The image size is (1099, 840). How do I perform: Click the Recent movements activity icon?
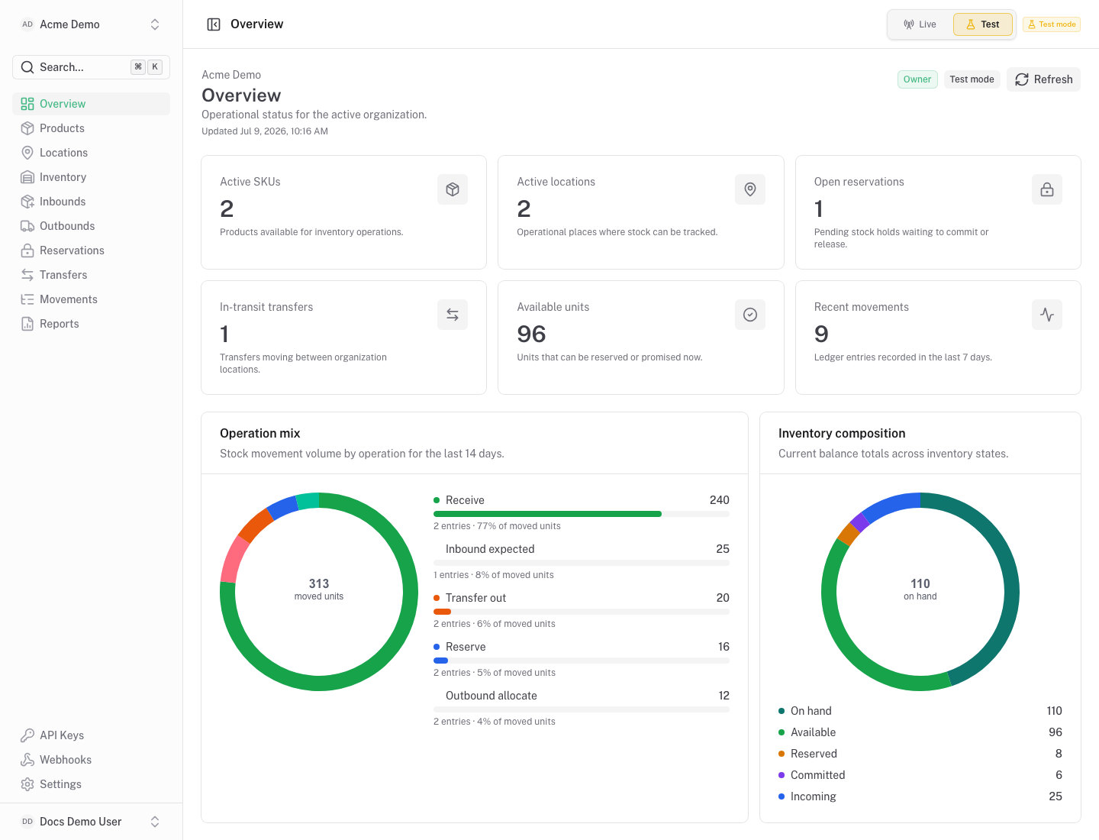pyautogui.click(x=1047, y=315)
